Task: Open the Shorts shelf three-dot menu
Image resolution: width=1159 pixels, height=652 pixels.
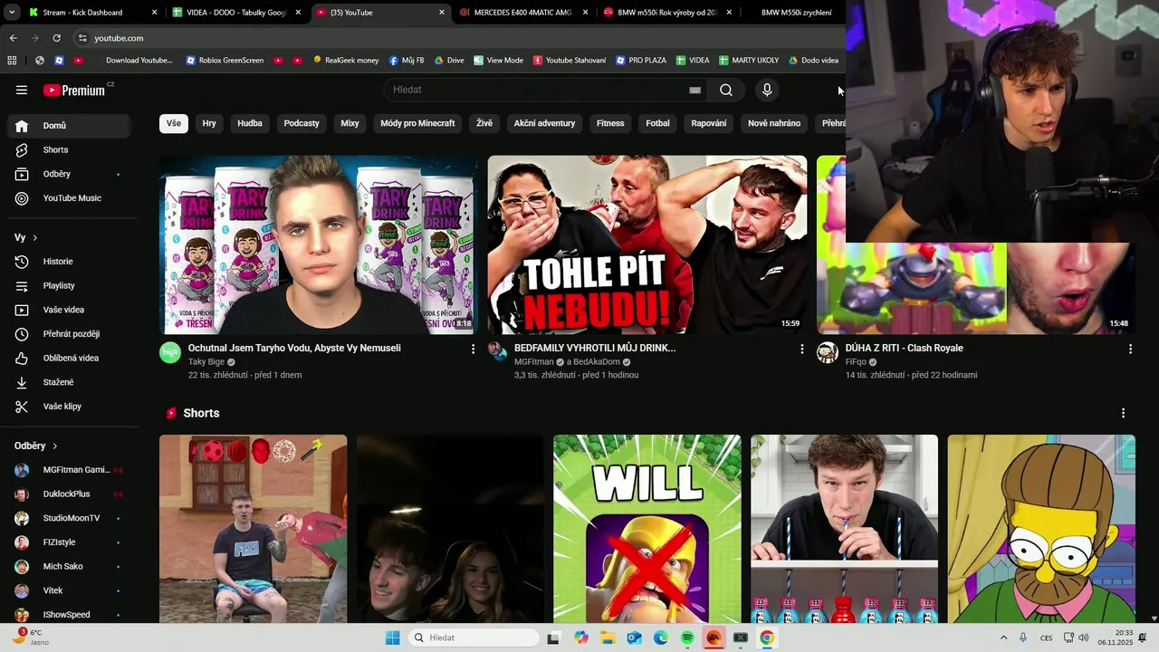Action: [x=1123, y=413]
